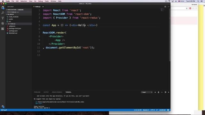
Task: Click the AirPlay display icon in the menu bar
Action: click(173, 1)
